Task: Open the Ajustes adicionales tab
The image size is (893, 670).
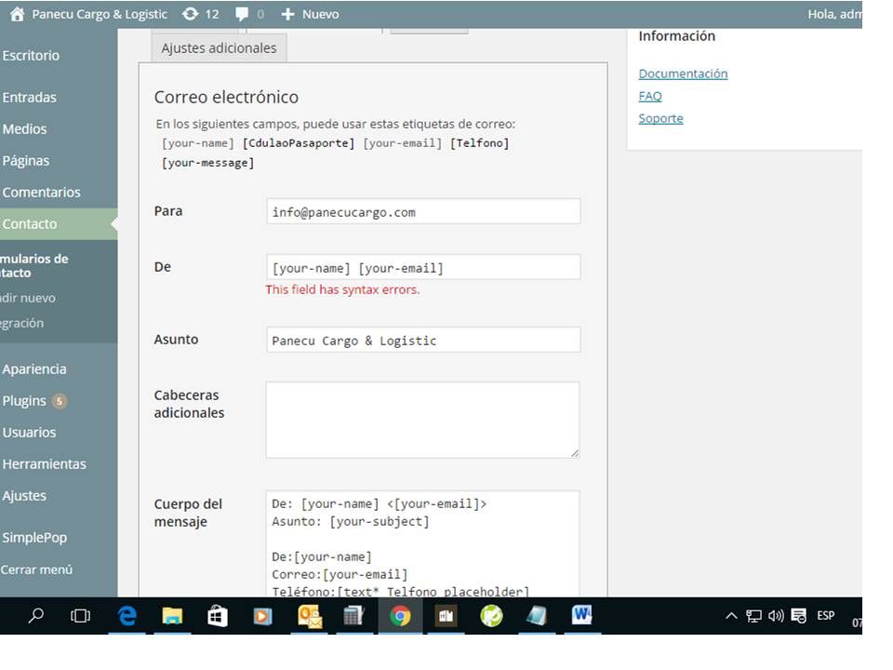Action: 219,47
